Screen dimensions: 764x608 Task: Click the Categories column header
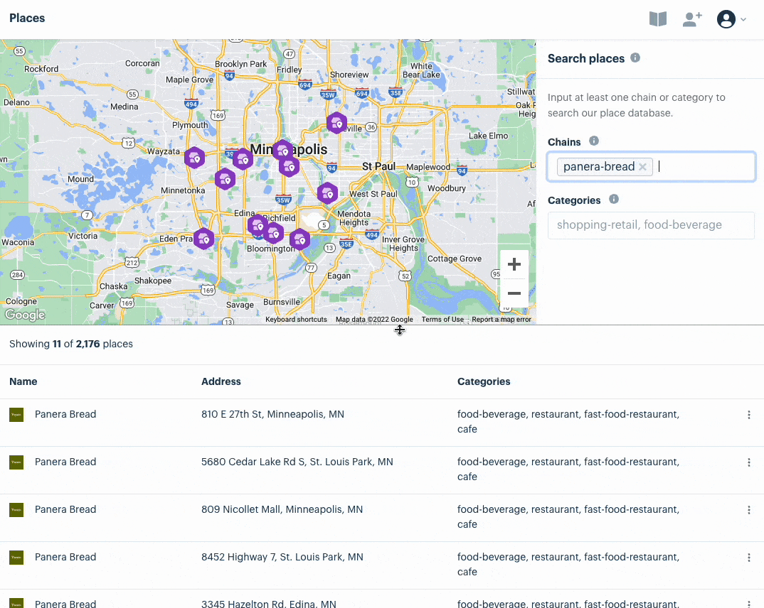click(x=484, y=382)
